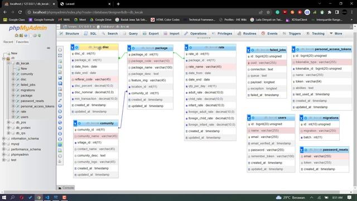Viewport: 357px width, 201px height.
Task: Expand db_pos database node
Action: point(8,122)
